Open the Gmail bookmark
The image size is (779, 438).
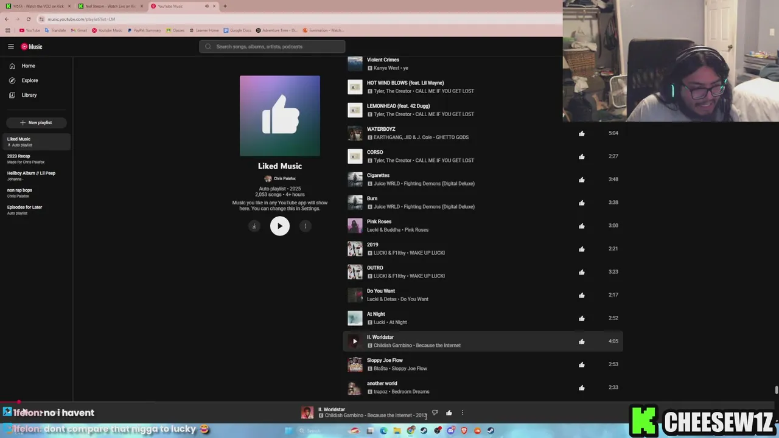tap(78, 30)
